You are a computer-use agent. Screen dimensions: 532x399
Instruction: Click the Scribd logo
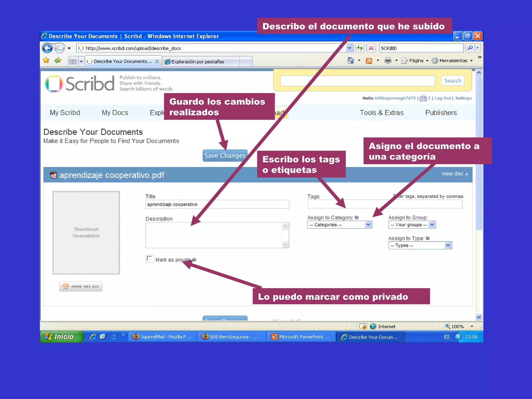(x=80, y=83)
